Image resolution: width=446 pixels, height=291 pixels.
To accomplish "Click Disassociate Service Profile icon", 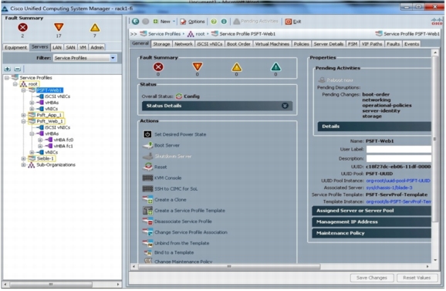I will (147, 222).
